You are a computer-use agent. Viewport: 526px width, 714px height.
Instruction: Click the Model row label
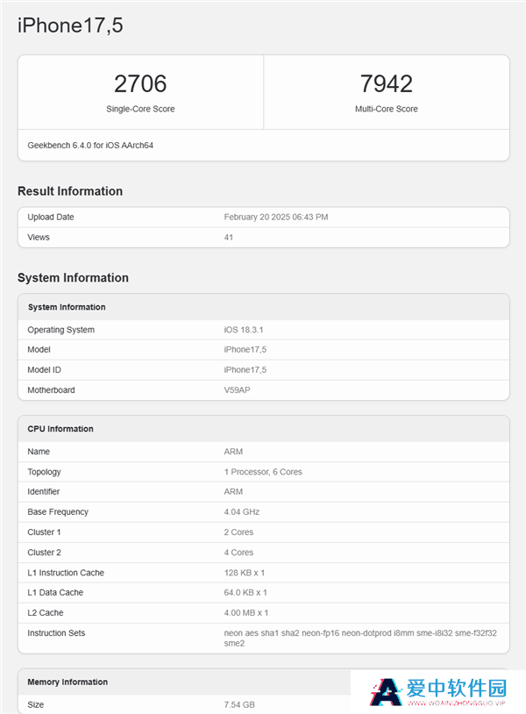click(39, 350)
